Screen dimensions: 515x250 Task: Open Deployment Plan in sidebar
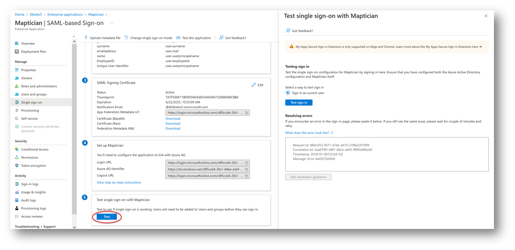33,51
